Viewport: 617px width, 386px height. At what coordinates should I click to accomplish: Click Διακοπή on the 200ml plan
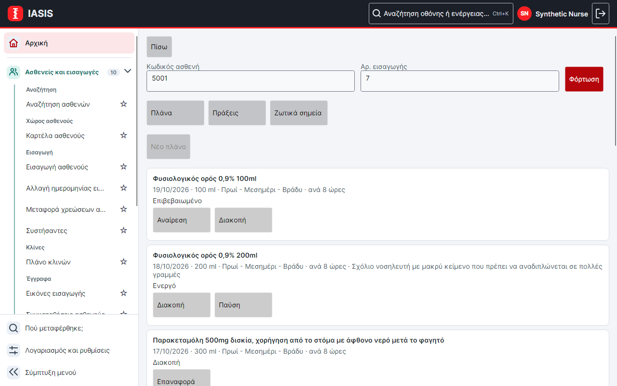(182, 305)
